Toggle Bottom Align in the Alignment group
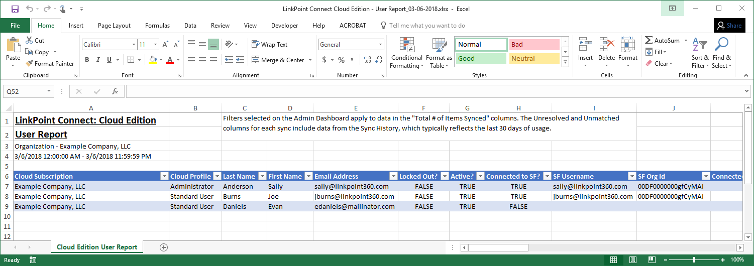 (x=213, y=44)
